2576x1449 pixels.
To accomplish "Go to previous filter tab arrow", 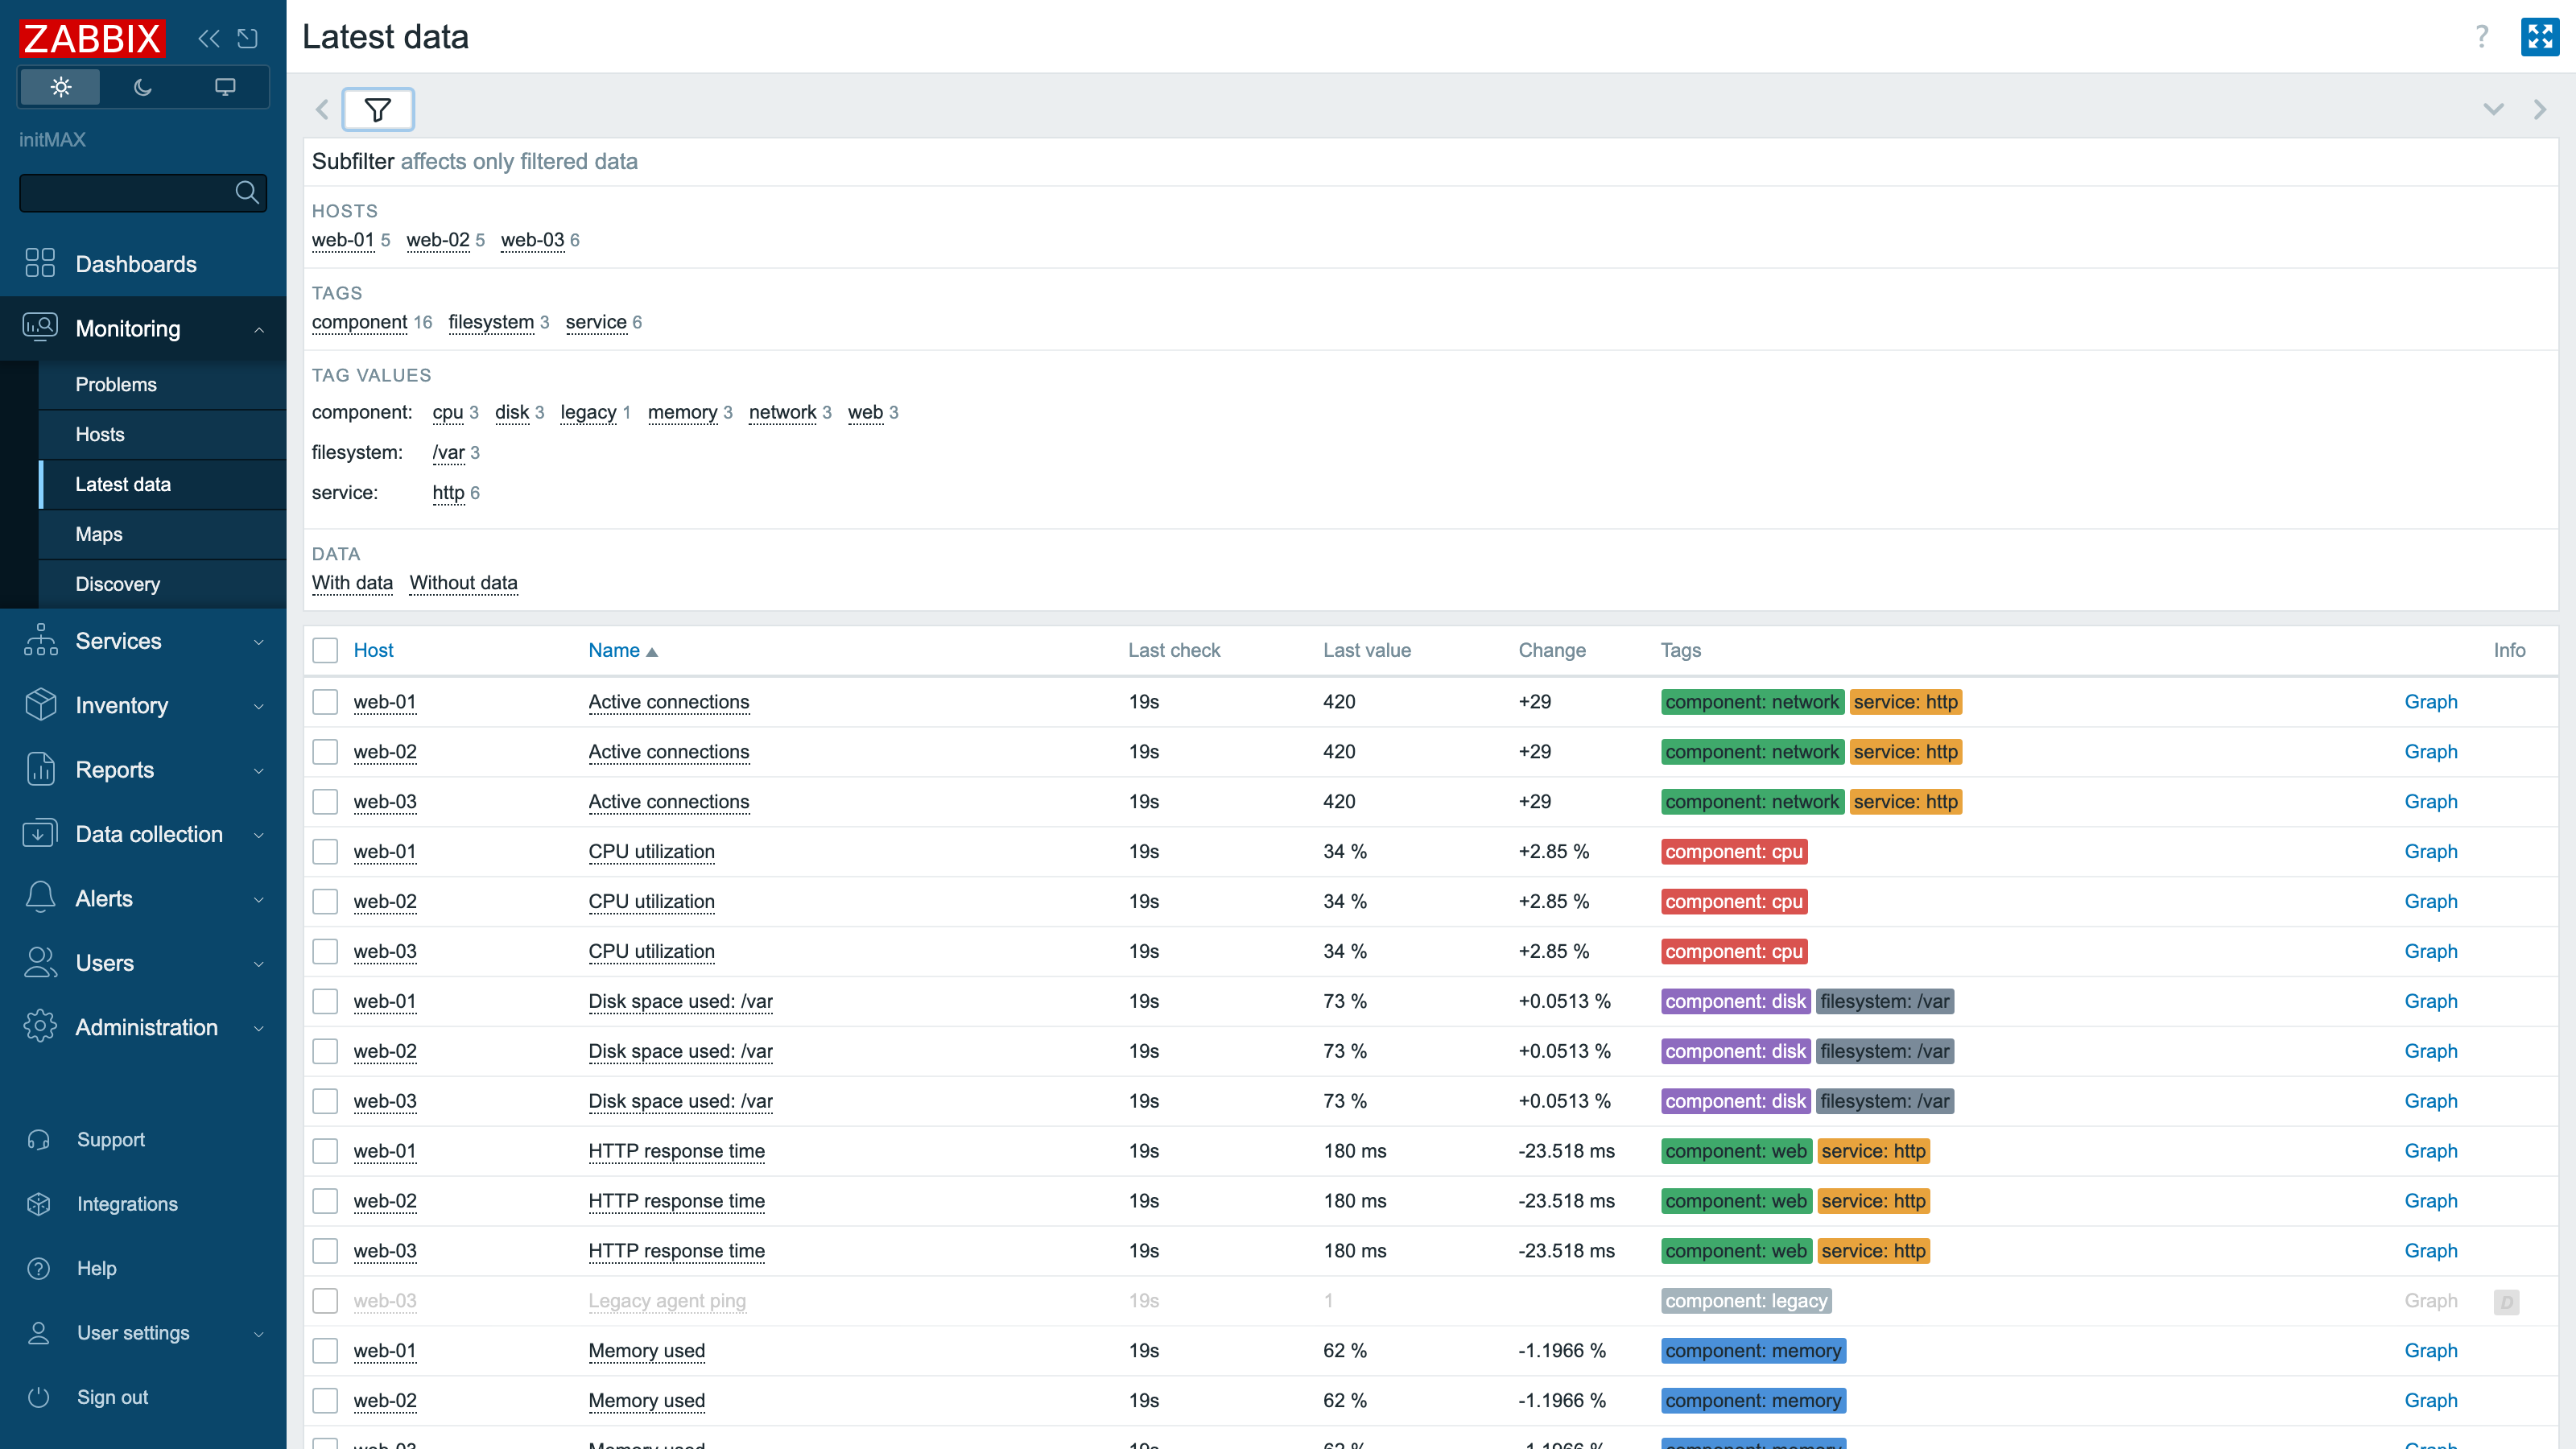I will 322,109.
